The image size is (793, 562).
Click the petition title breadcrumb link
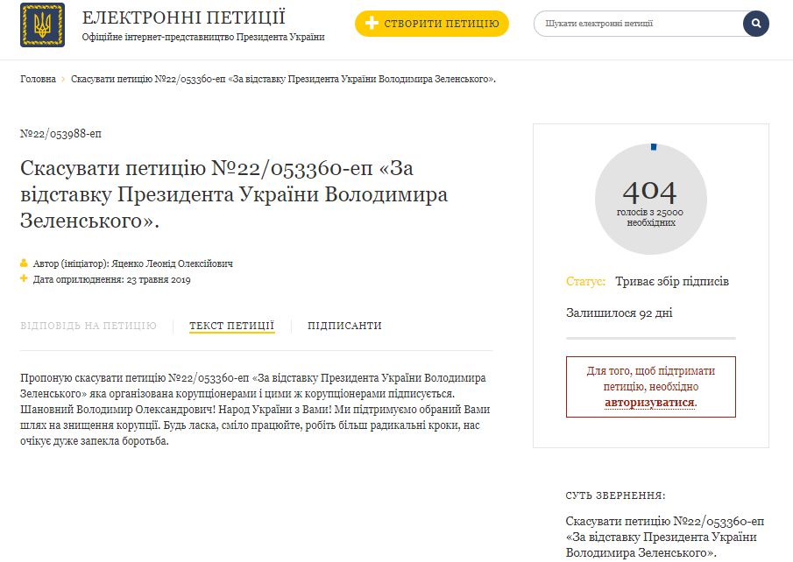283,80
